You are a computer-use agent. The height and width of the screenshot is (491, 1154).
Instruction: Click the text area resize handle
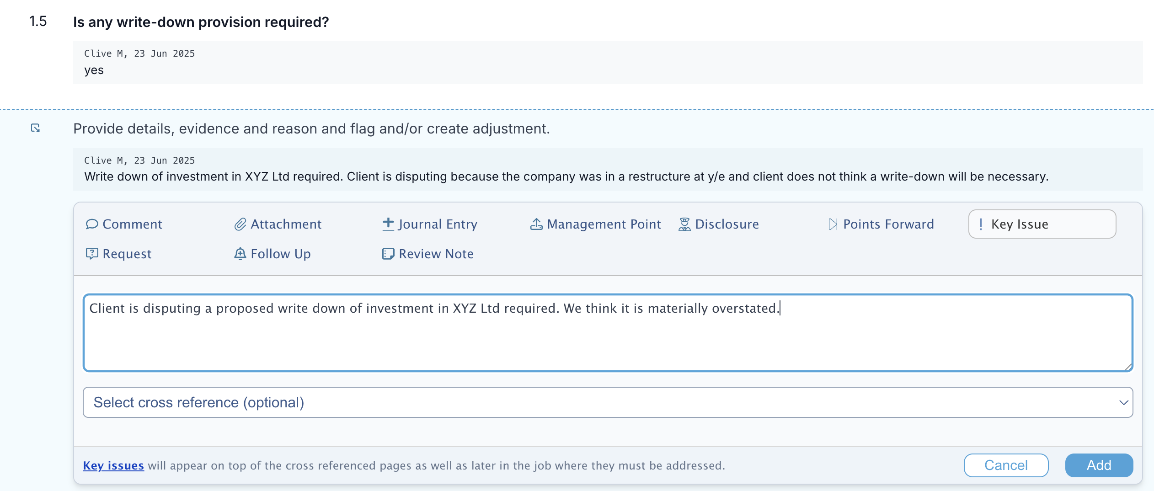[1128, 367]
